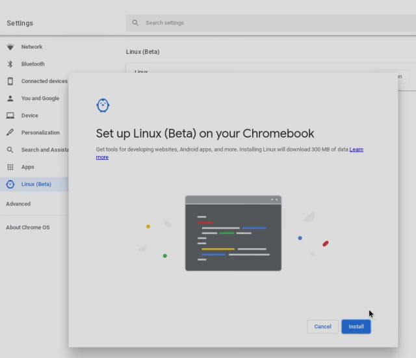Image resolution: width=416 pixels, height=358 pixels.
Task: Click the Bluetooth icon
Action: pyautogui.click(x=10, y=64)
